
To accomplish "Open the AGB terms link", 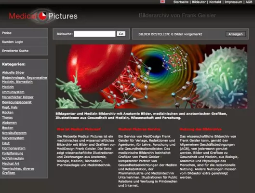I will [x=249, y=2].
